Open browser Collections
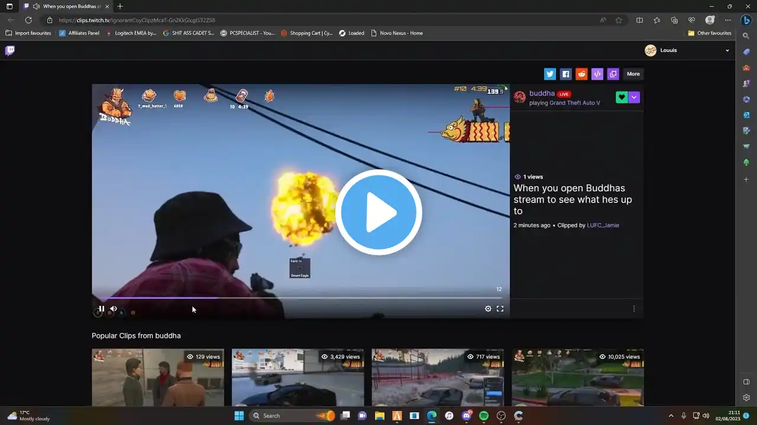The image size is (757, 425). 674,20
